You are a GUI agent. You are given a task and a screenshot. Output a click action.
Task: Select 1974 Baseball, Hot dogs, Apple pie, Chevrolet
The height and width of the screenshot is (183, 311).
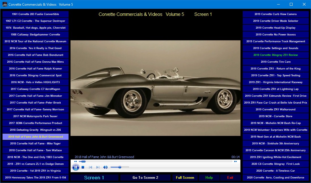[35, 28]
